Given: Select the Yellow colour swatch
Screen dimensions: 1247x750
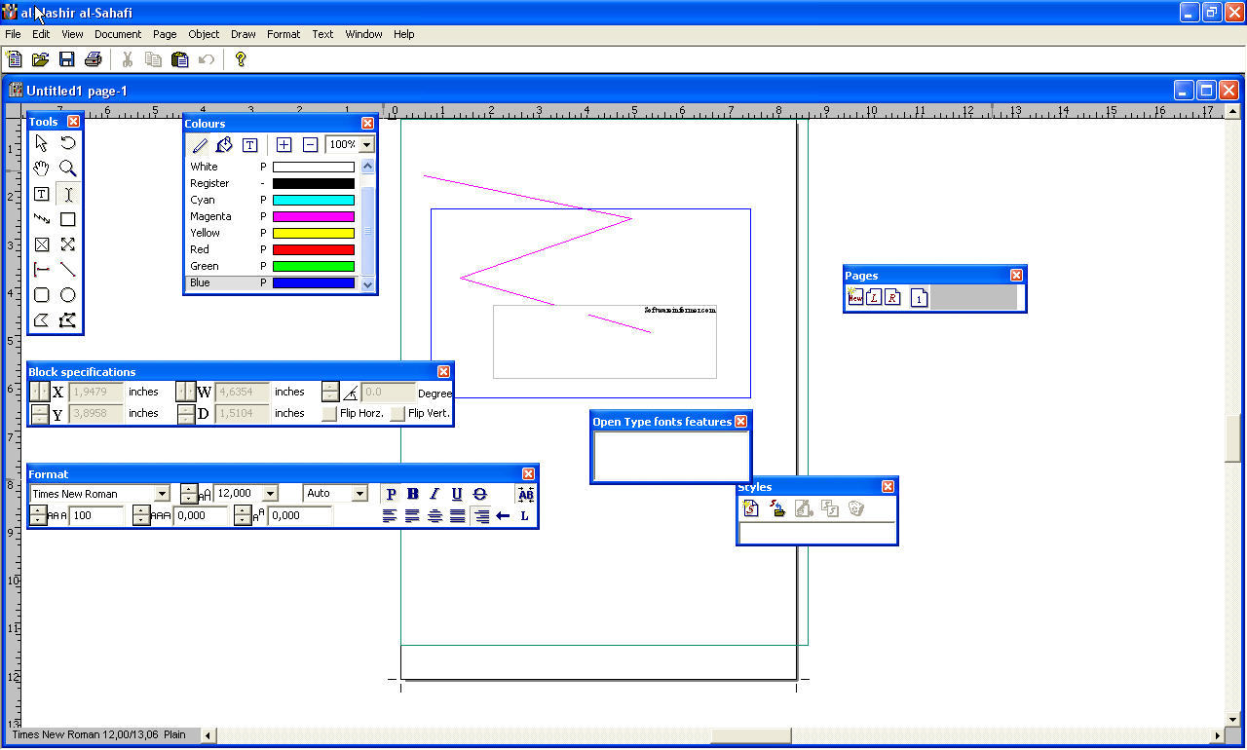Looking at the screenshot, I should pos(313,233).
